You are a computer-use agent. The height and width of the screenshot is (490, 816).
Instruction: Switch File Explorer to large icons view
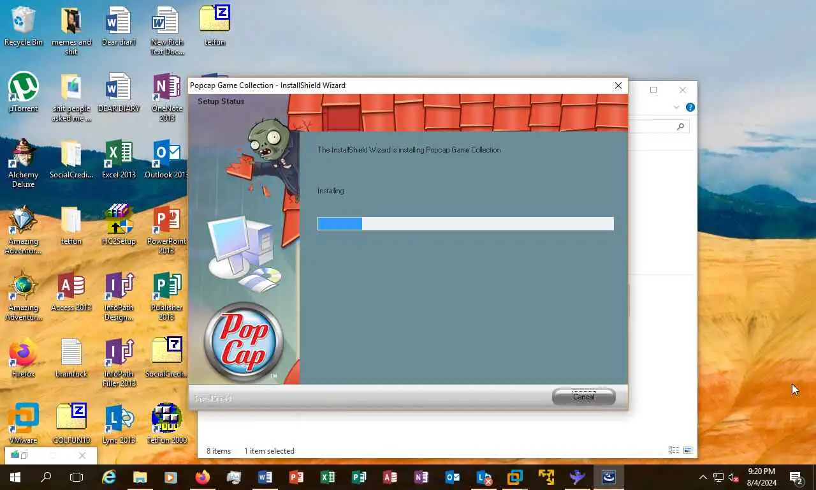point(688,450)
